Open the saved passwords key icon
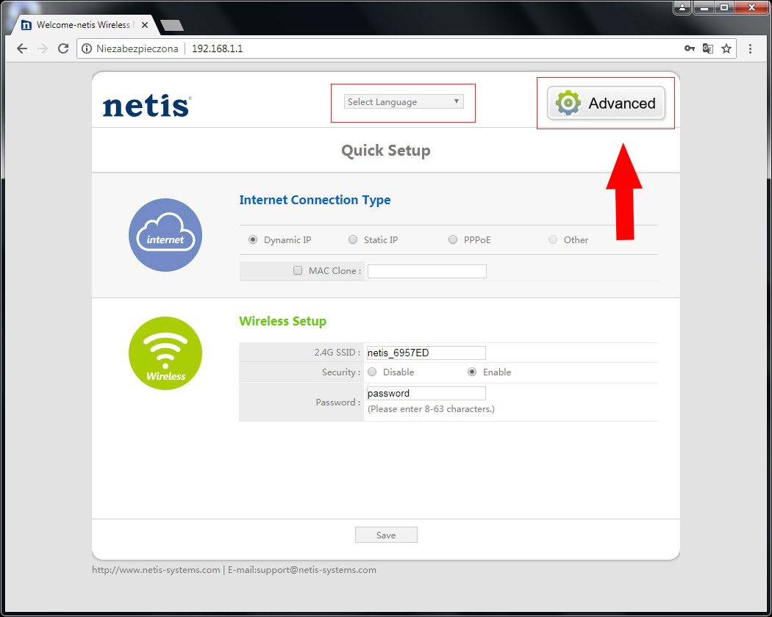Image resolution: width=772 pixels, height=617 pixels. click(x=690, y=48)
